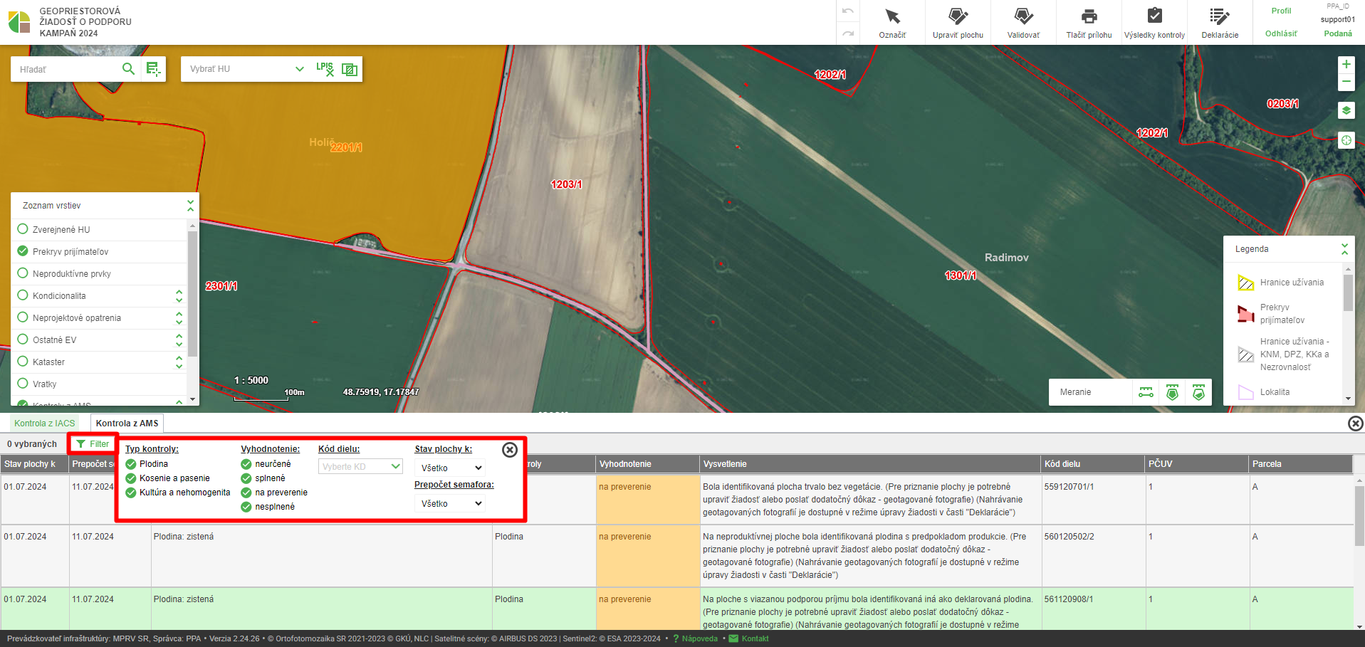Enable the Kataster layer
The height and width of the screenshot is (647, 1365).
22,362
